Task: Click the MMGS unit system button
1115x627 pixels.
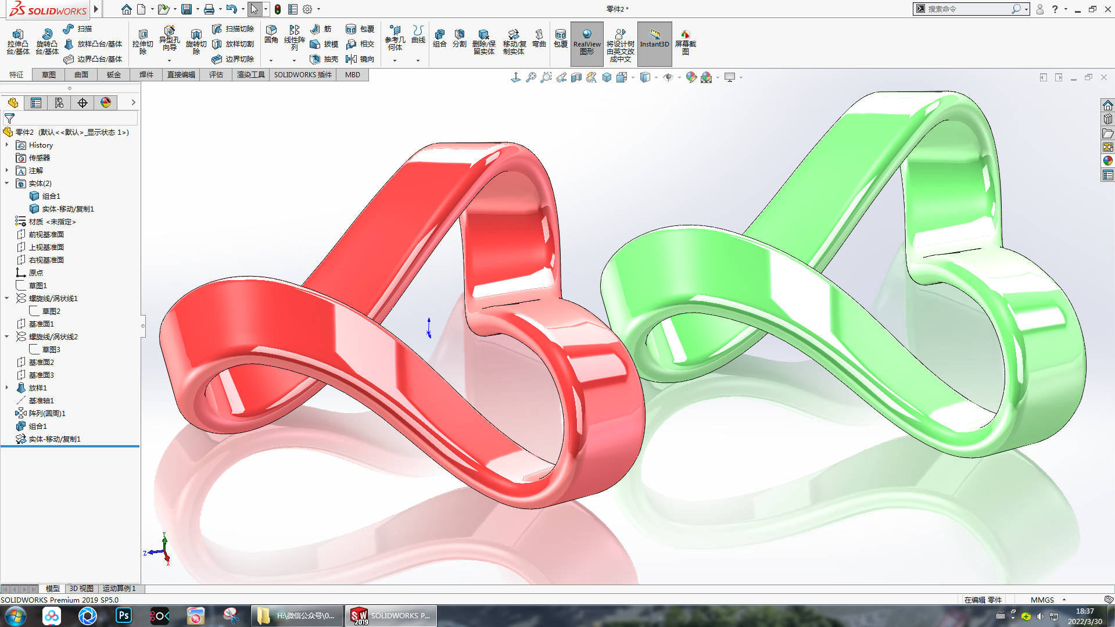Action: coord(1042,600)
